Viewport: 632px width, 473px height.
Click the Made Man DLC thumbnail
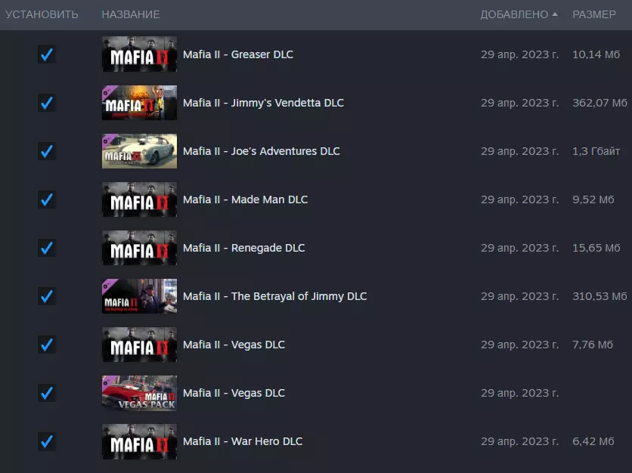pyautogui.click(x=139, y=199)
